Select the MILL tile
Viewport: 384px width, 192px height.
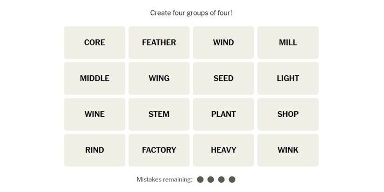(x=288, y=42)
